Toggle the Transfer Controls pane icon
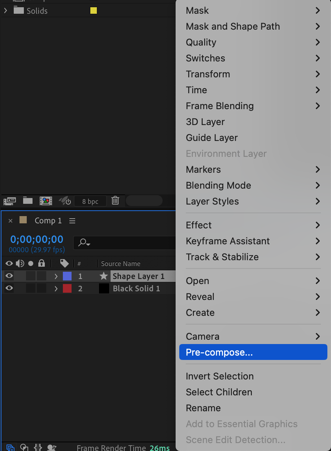The height and width of the screenshot is (451, 331). (x=24, y=447)
